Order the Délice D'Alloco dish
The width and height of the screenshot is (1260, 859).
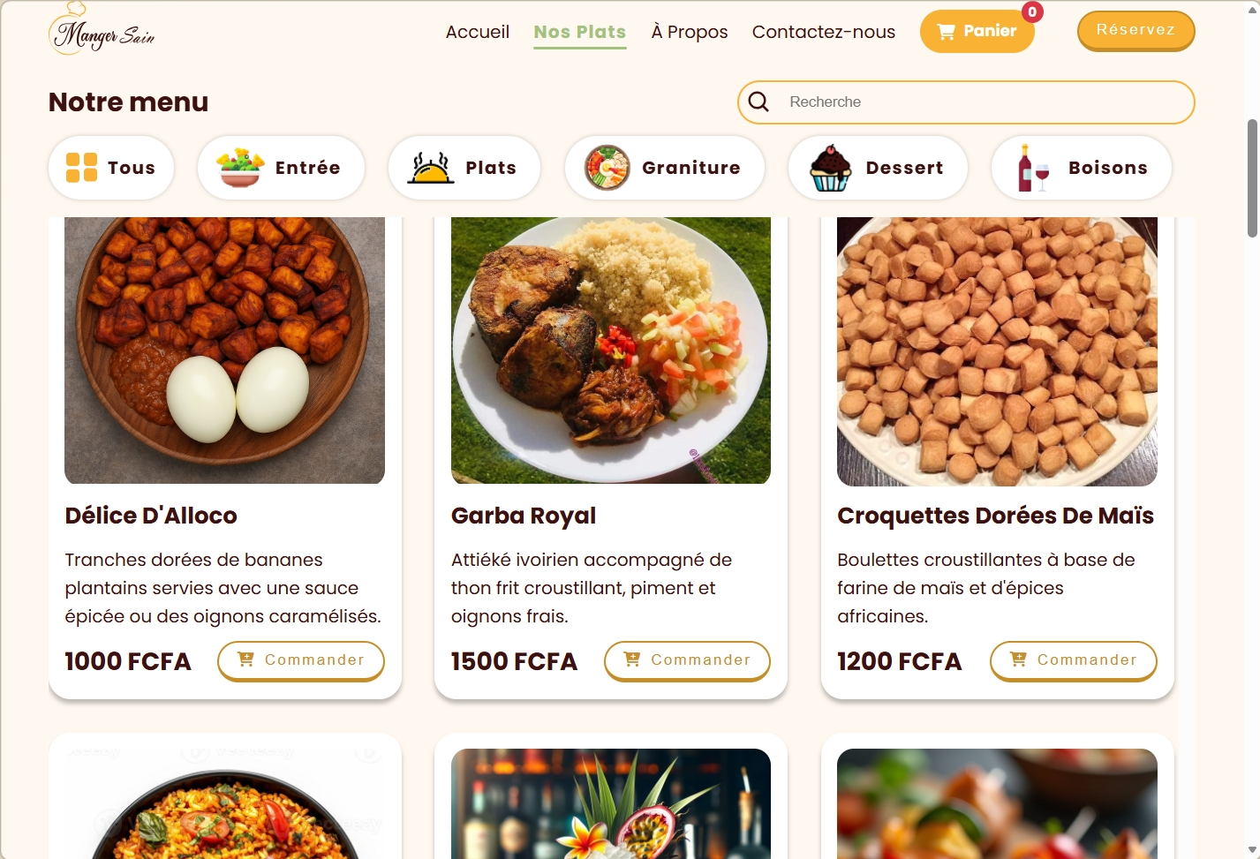(301, 660)
